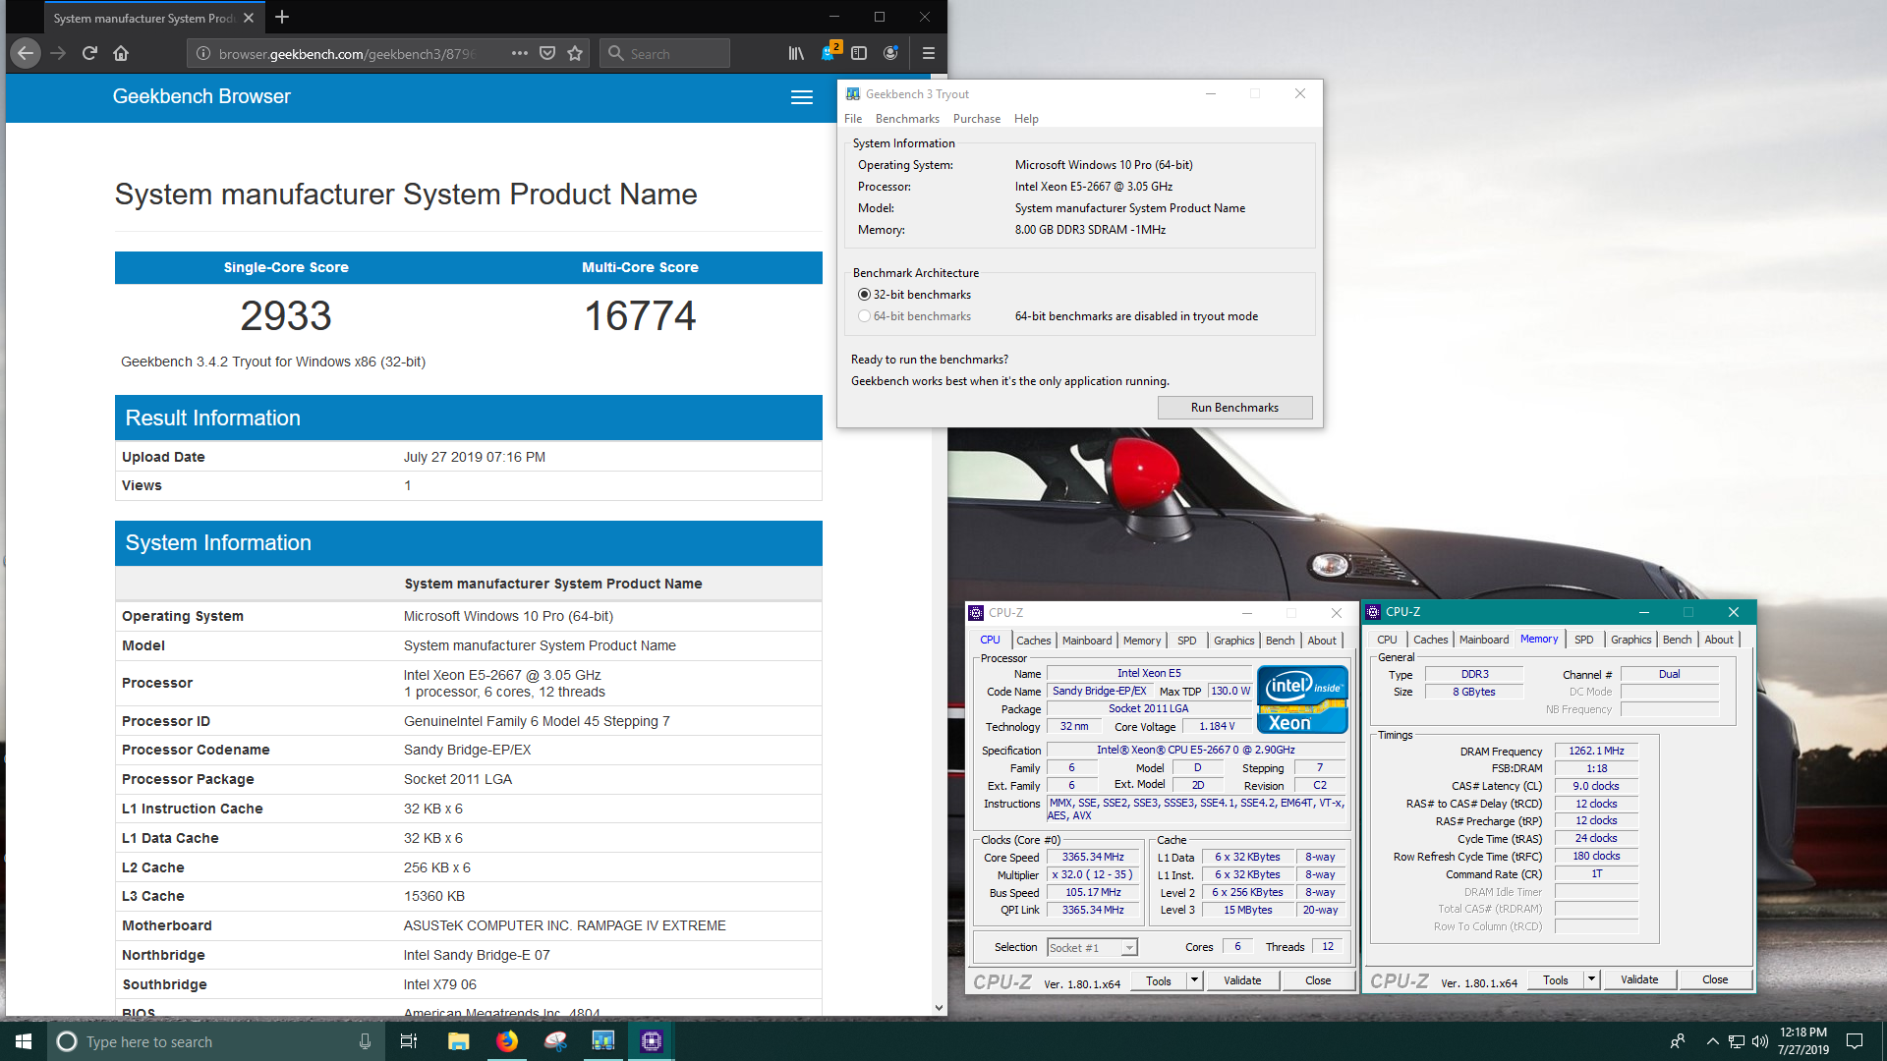Reload the Geekbench page
The height and width of the screenshot is (1061, 1887).
point(89,53)
